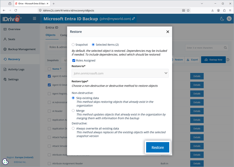This screenshot has height=167, width=234.
Task: Confirm with the blue Restore button
Action: point(158,147)
